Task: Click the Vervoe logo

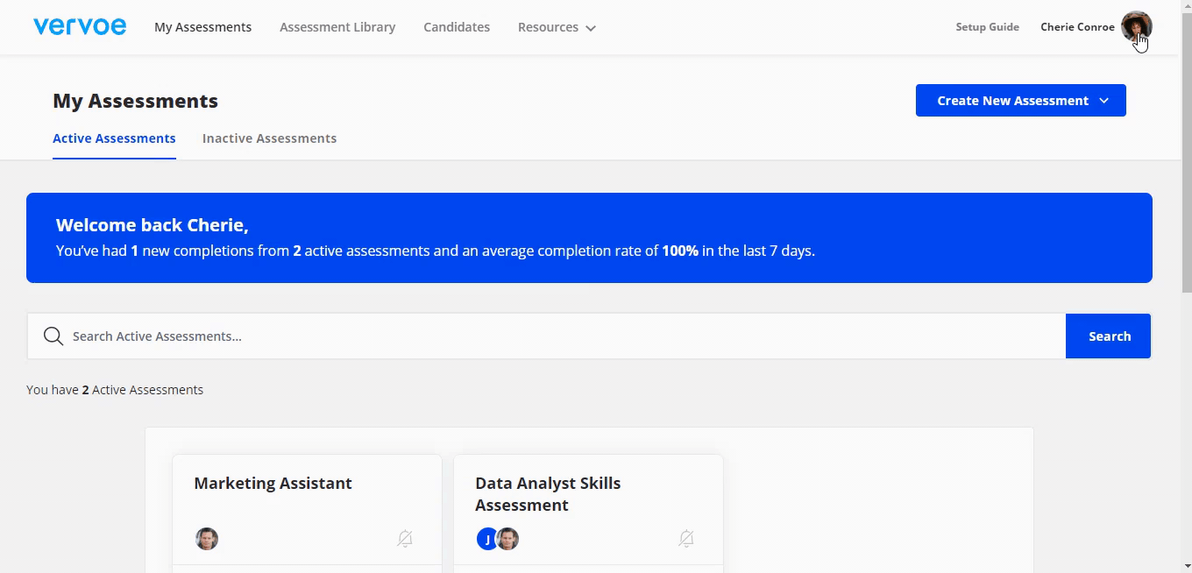Action: 80,26
